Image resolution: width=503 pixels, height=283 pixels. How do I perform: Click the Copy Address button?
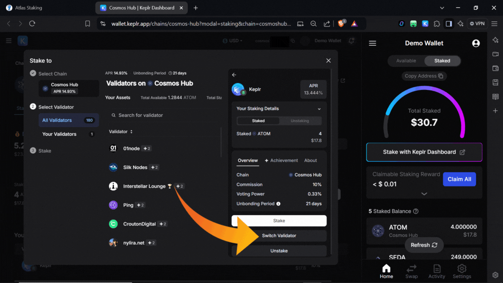(x=424, y=76)
